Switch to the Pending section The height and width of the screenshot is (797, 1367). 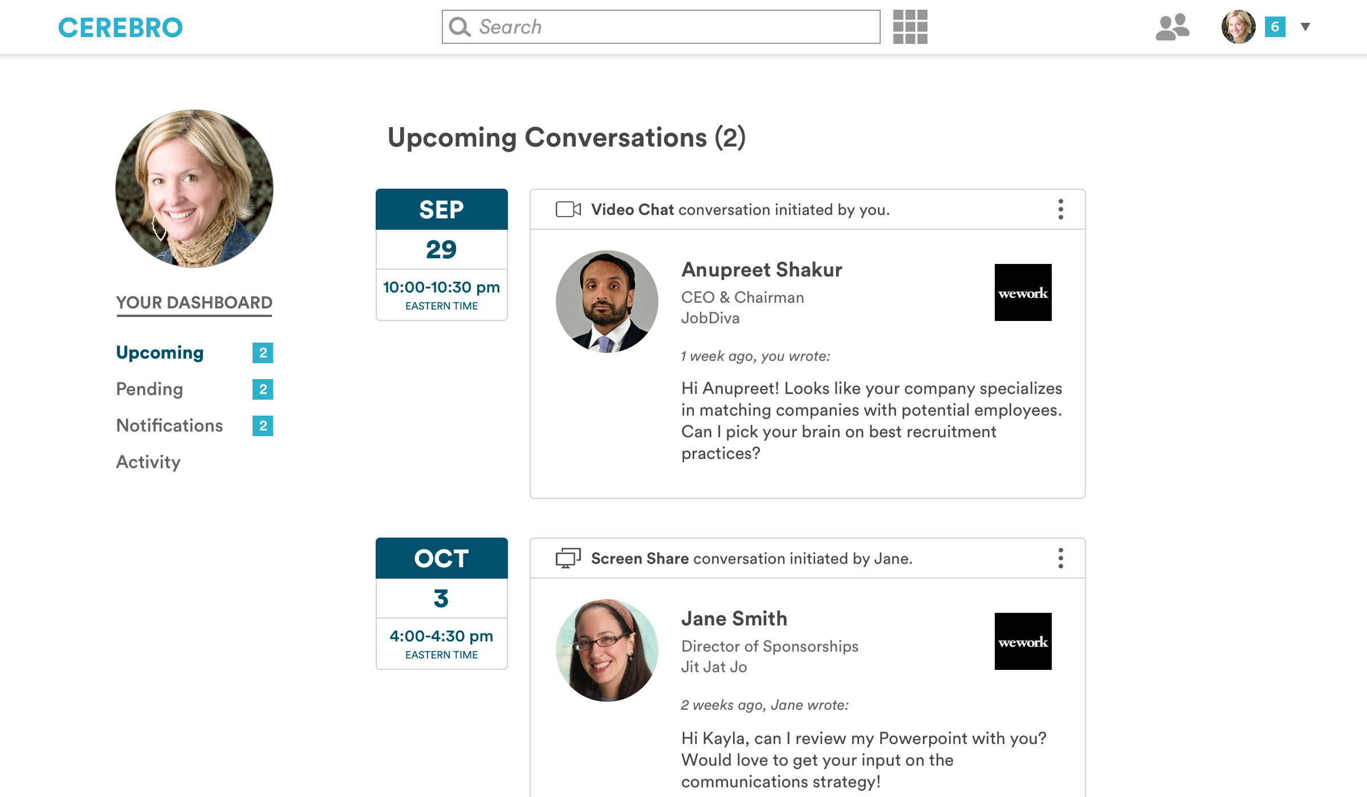point(149,389)
